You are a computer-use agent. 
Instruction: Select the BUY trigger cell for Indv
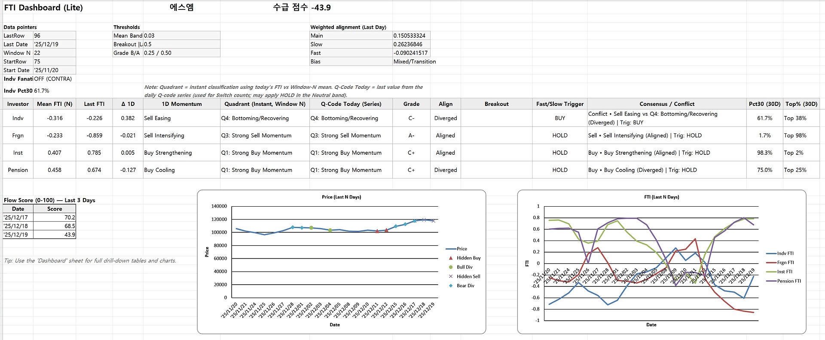tap(559, 118)
